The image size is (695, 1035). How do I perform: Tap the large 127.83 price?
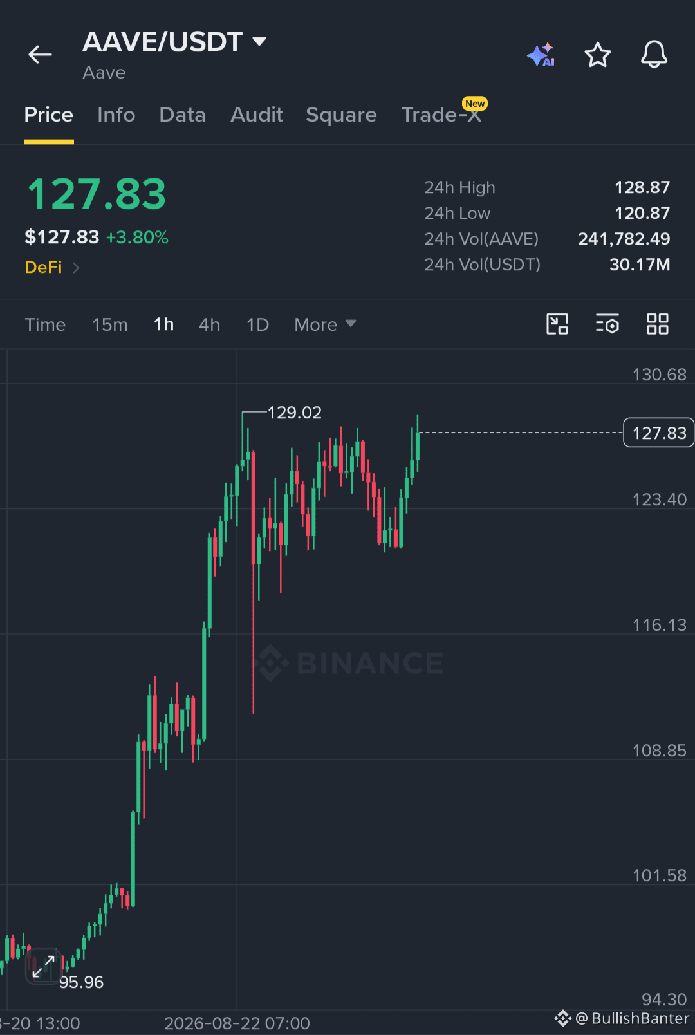click(97, 194)
